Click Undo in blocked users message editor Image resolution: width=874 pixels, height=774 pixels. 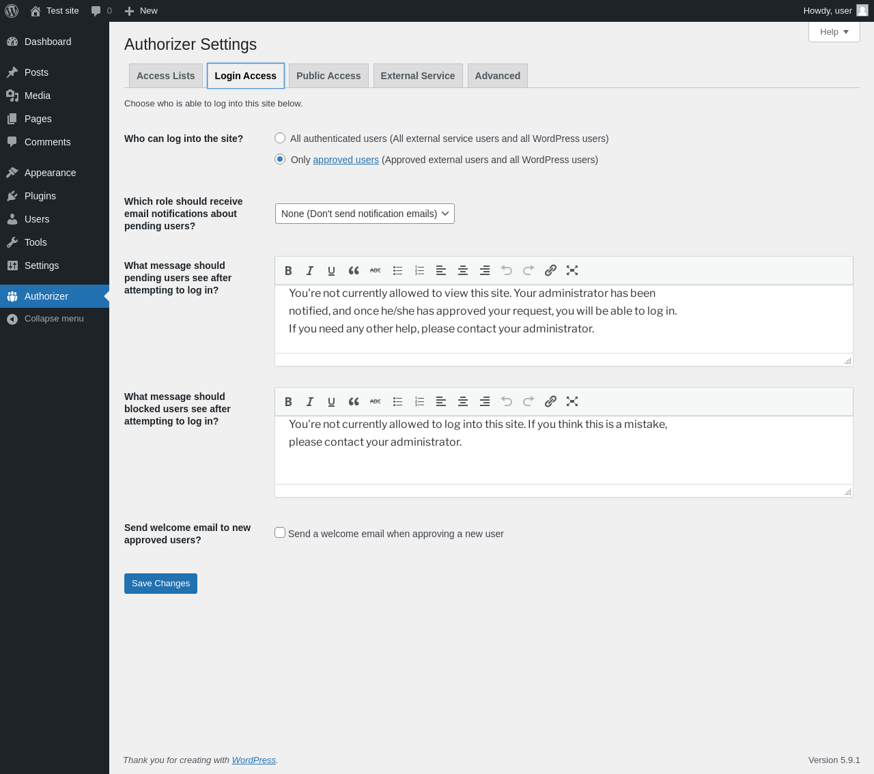pos(507,402)
